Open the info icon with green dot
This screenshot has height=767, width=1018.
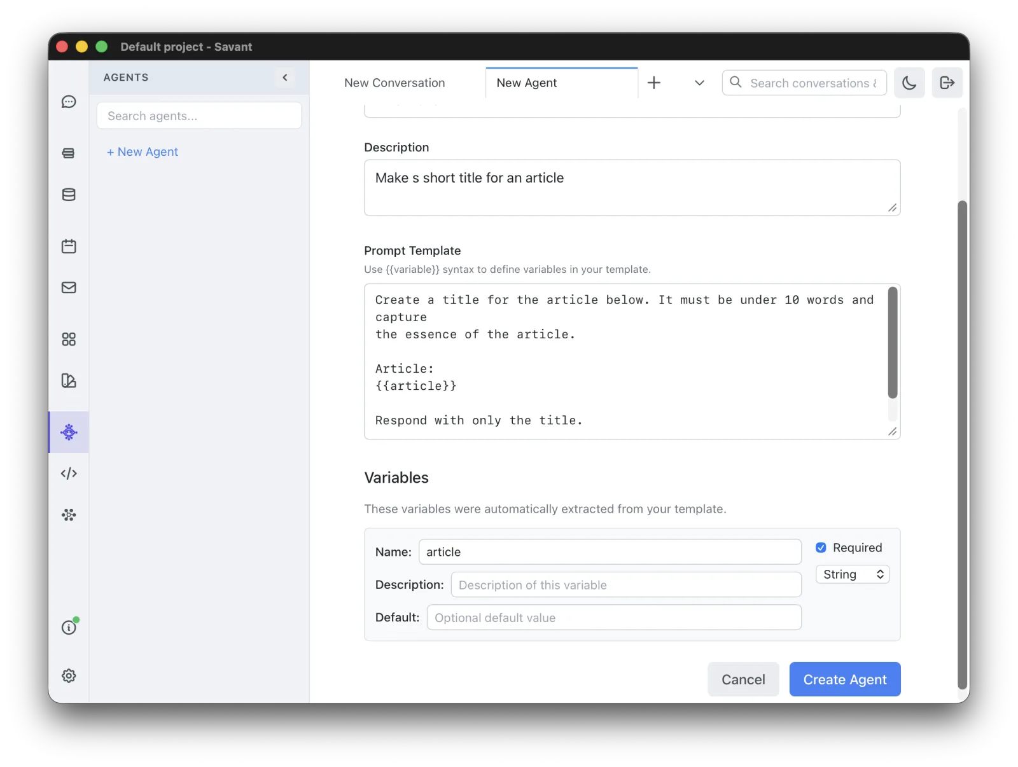(69, 627)
